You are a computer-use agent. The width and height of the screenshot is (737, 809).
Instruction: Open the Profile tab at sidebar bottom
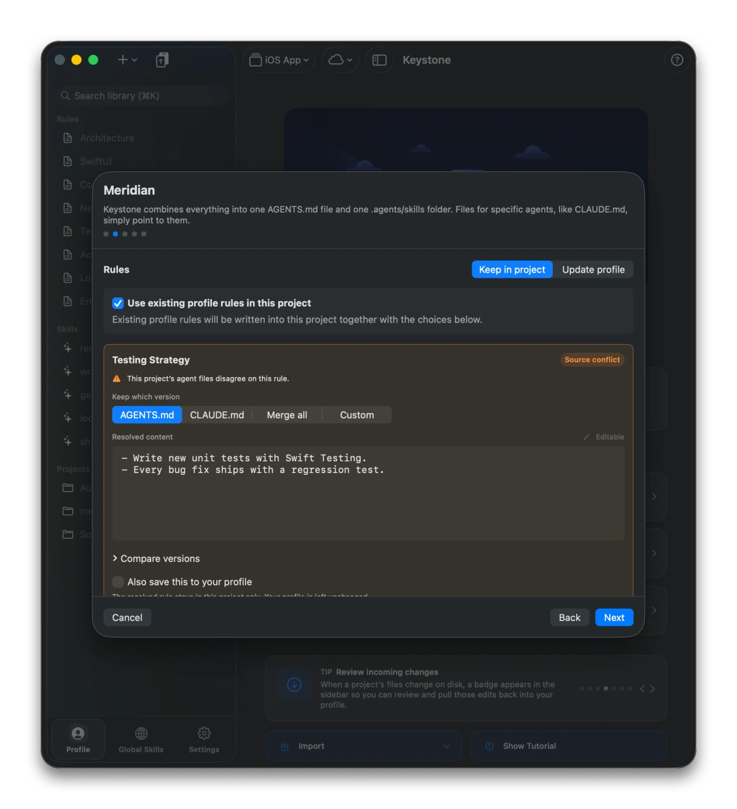click(x=78, y=739)
